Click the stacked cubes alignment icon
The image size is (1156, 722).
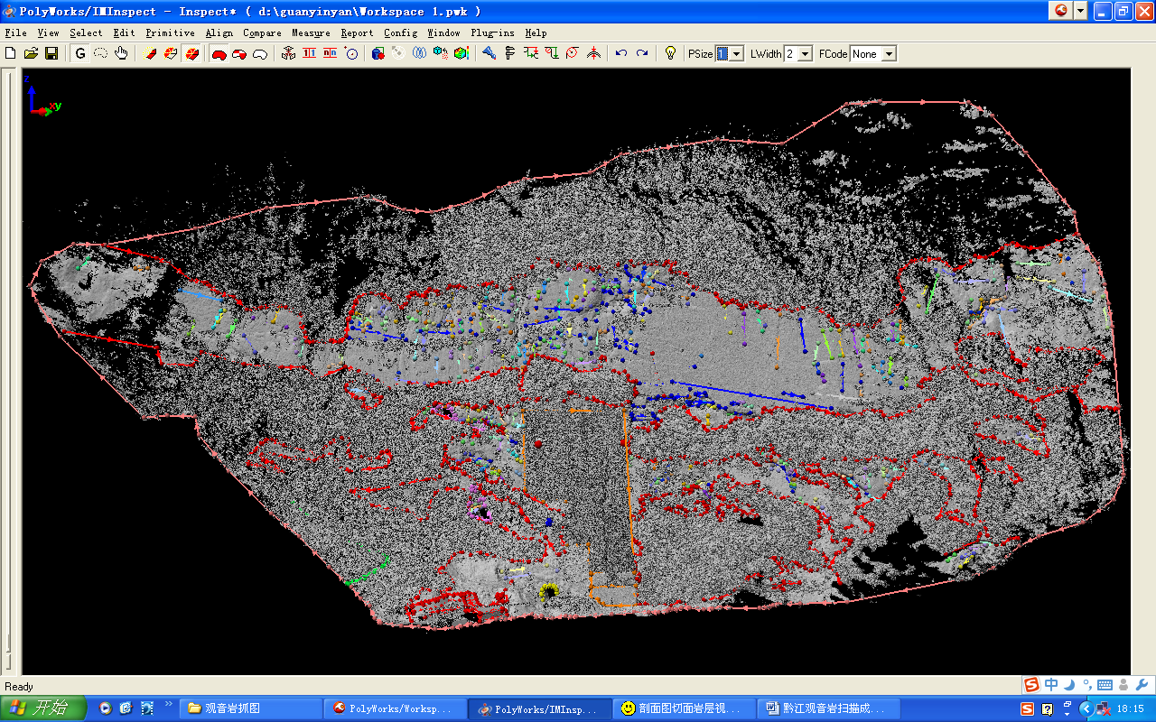[288, 54]
